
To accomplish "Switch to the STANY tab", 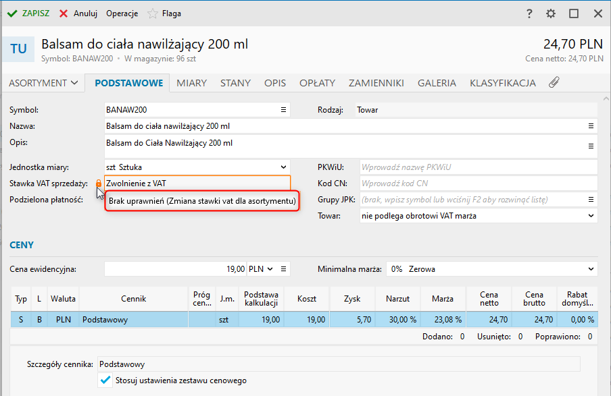I will 235,83.
